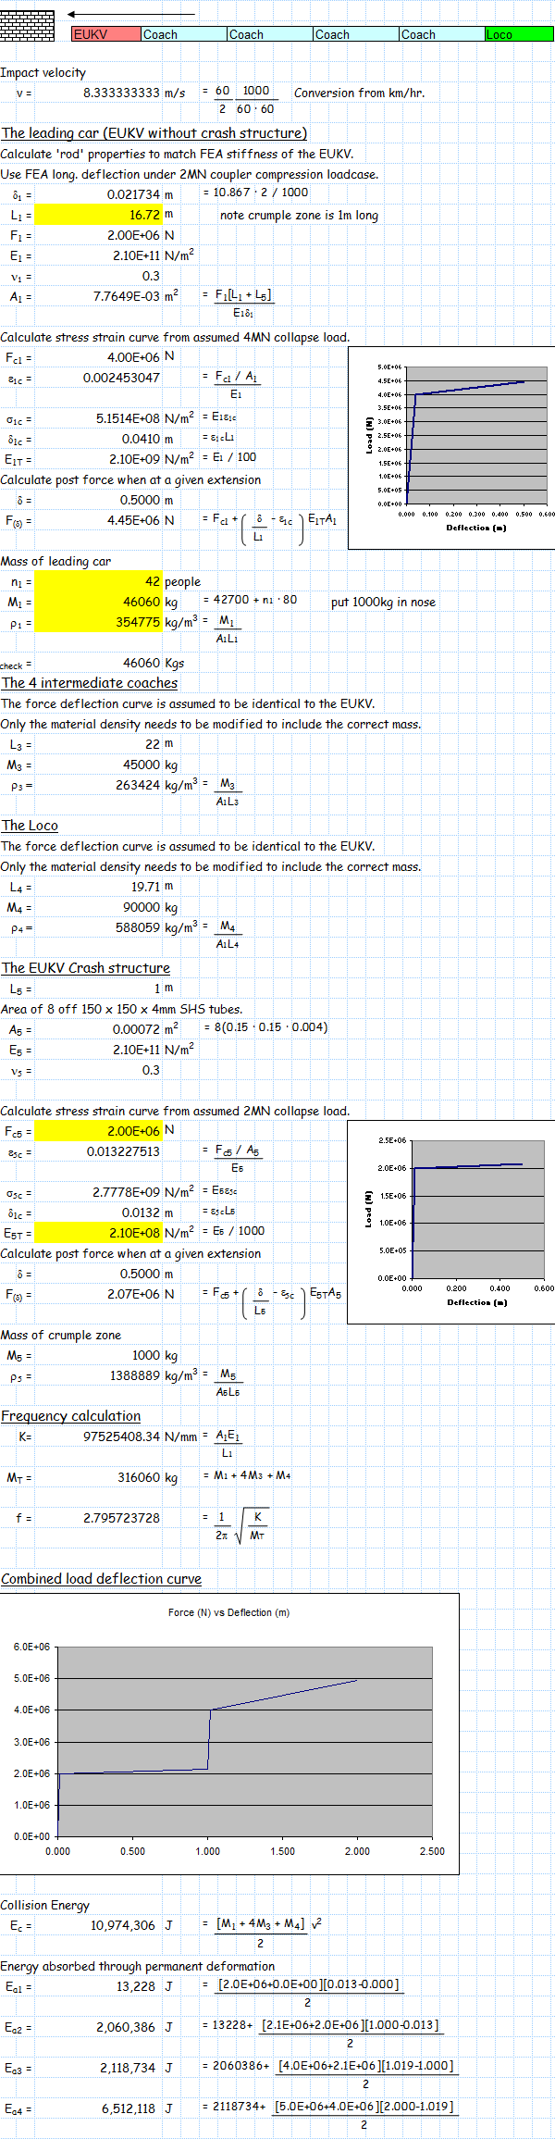Select the σ5c value 2.7778E+09
The image size is (555, 2139).
click(127, 1192)
